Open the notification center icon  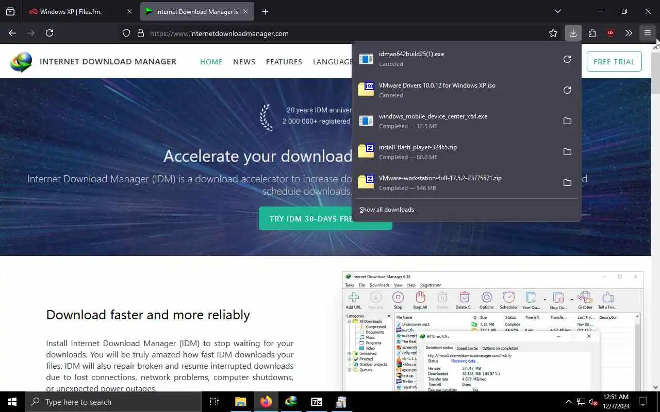click(x=643, y=402)
